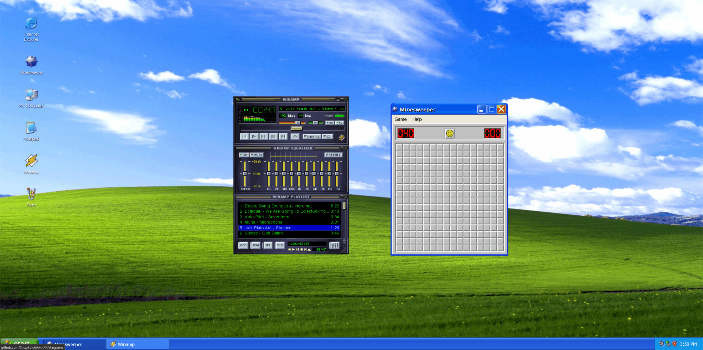Viewport: 703px width, 350px height.
Task: Toggle Repeat mode in Winamp
Action: tap(328, 137)
